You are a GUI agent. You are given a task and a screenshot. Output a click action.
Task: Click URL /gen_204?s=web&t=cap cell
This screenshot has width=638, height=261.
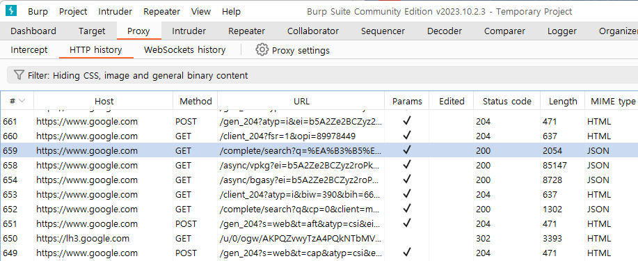coord(301,253)
